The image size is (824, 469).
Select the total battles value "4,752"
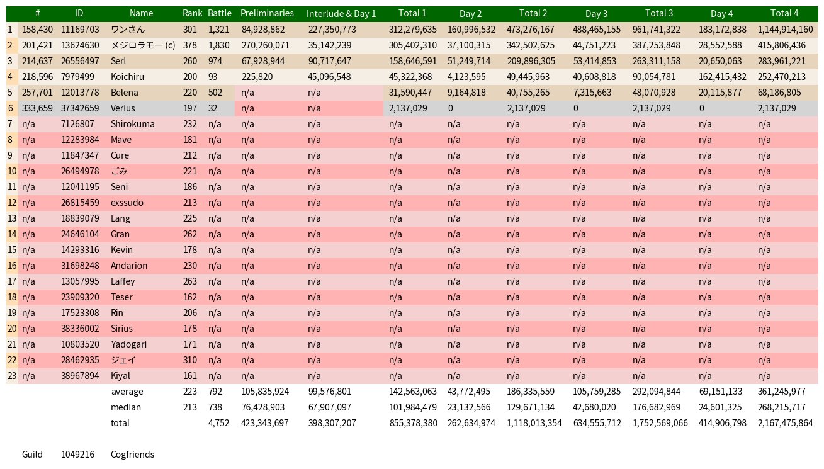(219, 423)
